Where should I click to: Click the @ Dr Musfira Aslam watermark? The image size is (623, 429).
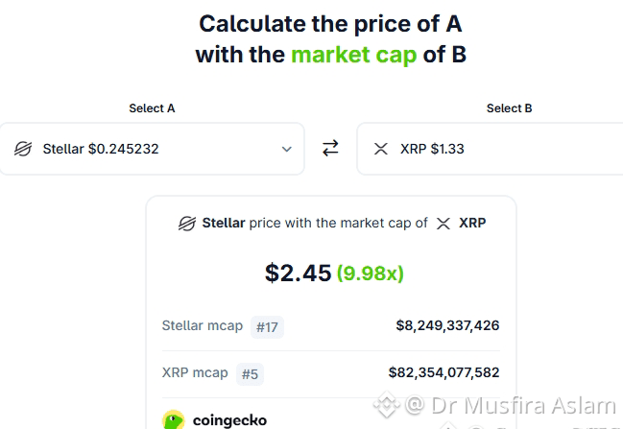[x=511, y=406]
